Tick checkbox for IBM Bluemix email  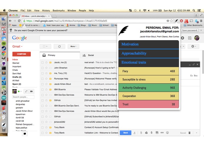click(x=42, y=90)
